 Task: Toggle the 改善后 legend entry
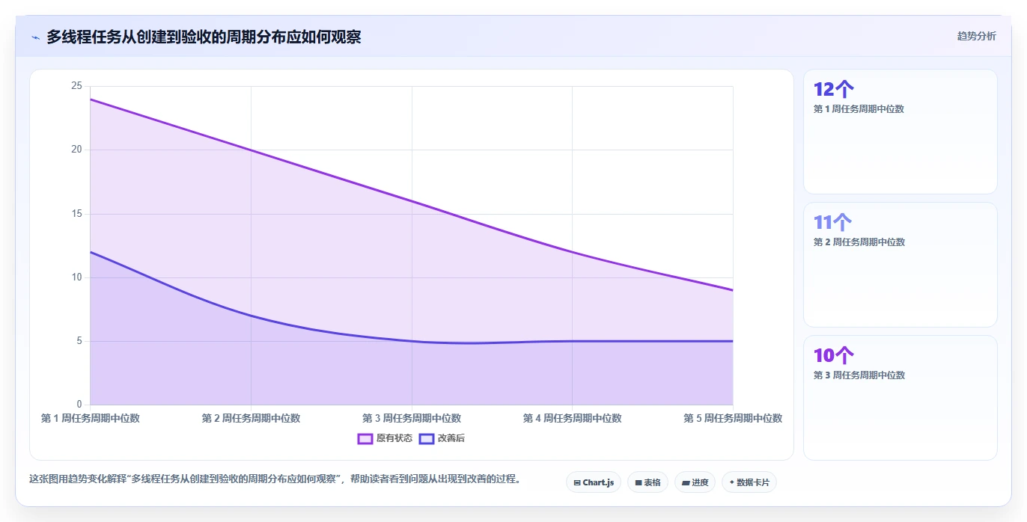click(442, 438)
